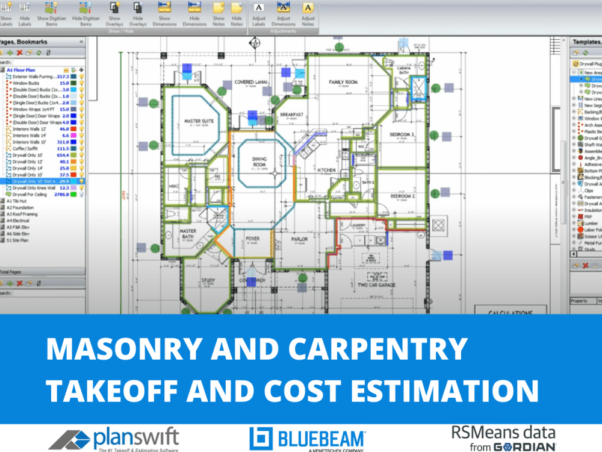Image resolution: width=602 pixels, height=452 pixels.
Task: Click Templates tree horizontal scrollbar left arrow
Action: point(574,254)
